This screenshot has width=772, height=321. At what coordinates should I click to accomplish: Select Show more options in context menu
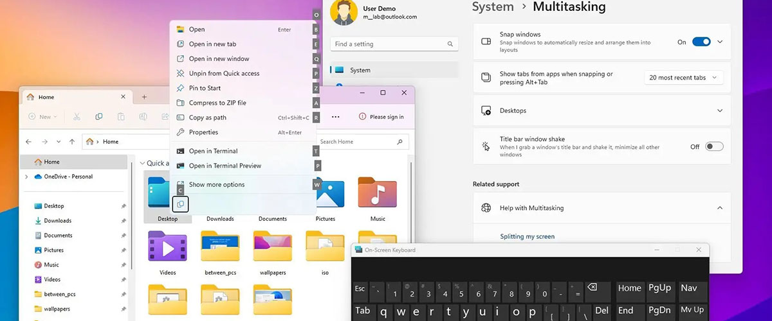click(x=216, y=185)
